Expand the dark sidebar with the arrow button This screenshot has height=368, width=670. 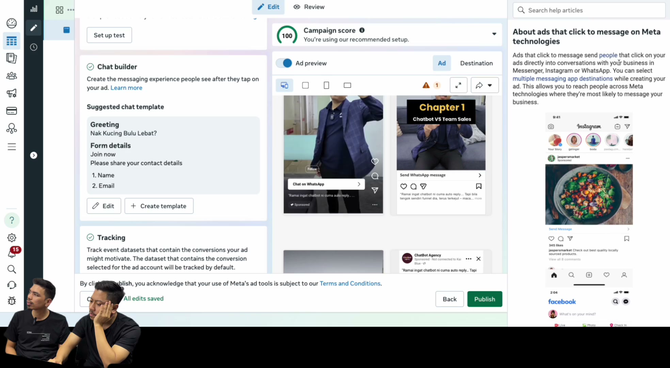(x=33, y=155)
